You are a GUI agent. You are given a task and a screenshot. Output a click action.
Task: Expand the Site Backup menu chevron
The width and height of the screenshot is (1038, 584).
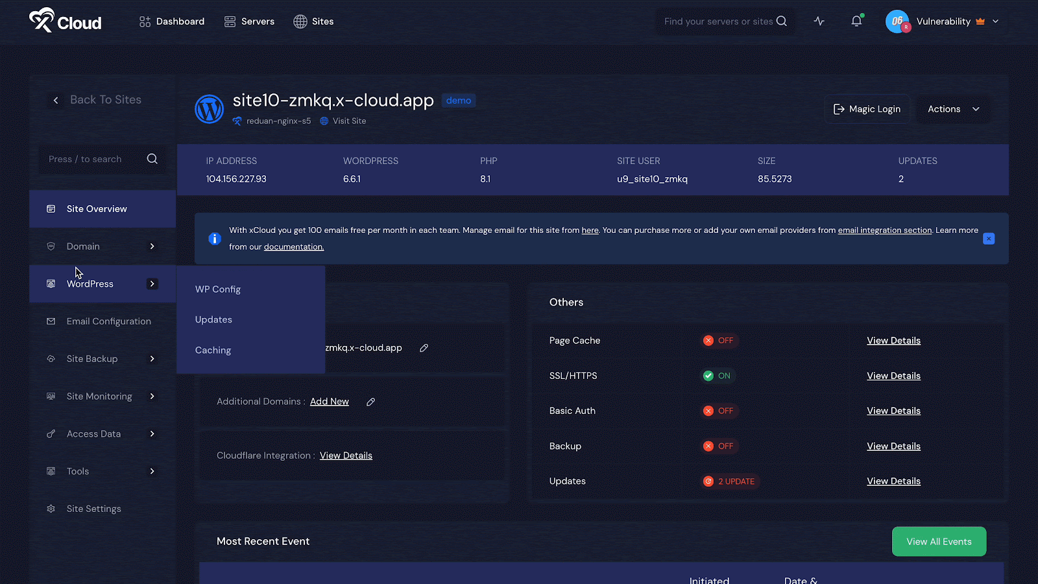click(x=152, y=358)
